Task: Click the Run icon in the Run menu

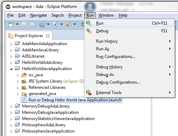Action: point(89,23)
